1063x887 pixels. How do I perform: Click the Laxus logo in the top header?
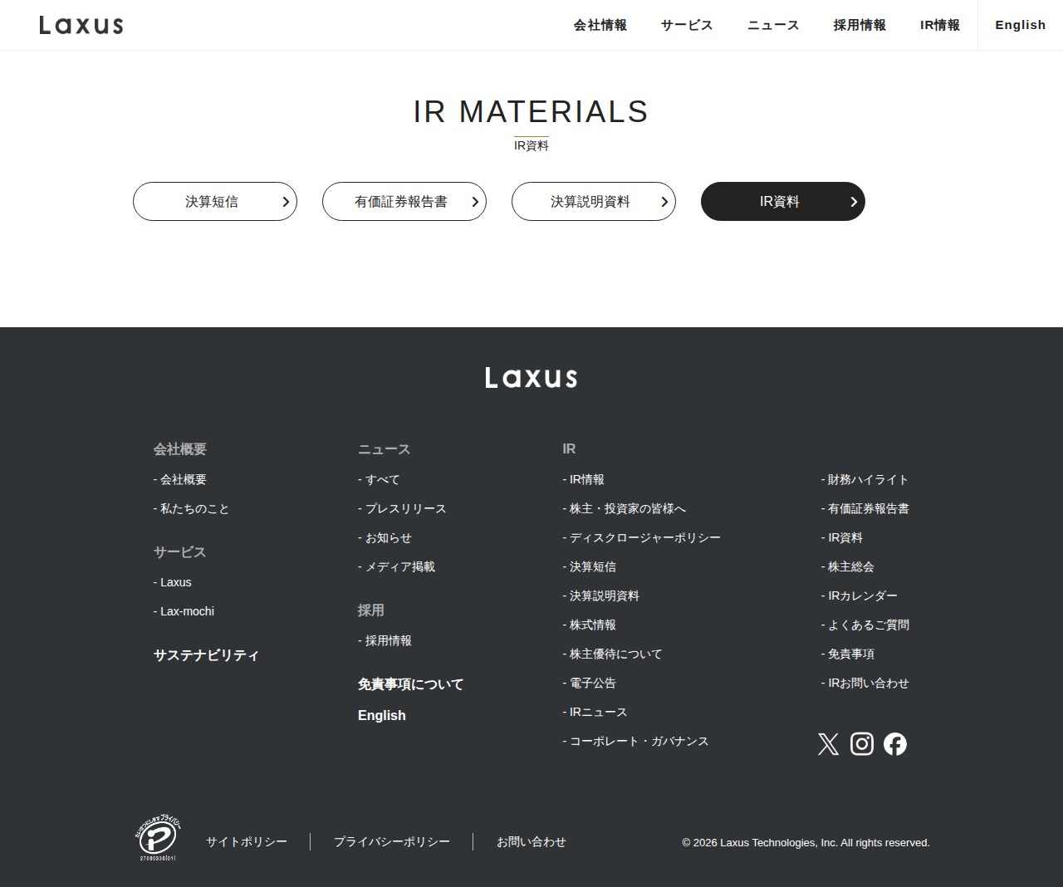(x=81, y=25)
